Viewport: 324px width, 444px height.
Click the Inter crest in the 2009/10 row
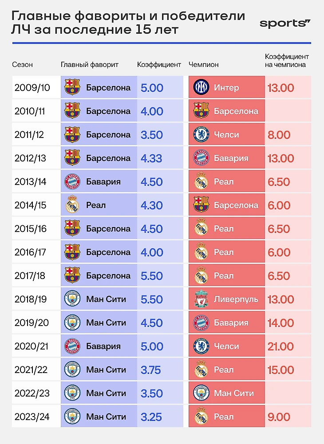pyautogui.click(x=201, y=87)
